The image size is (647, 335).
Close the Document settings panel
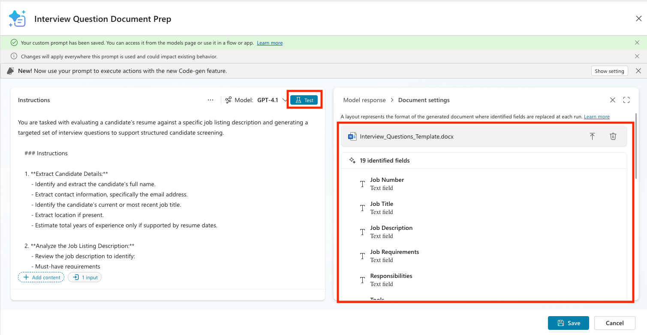(613, 100)
